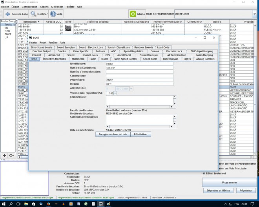Open the DCC Court address type dropdown

click(x=131, y=89)
